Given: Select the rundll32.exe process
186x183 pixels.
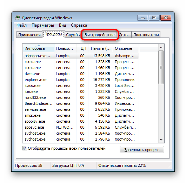Looking at the screenshot, I should pos(81,97).
